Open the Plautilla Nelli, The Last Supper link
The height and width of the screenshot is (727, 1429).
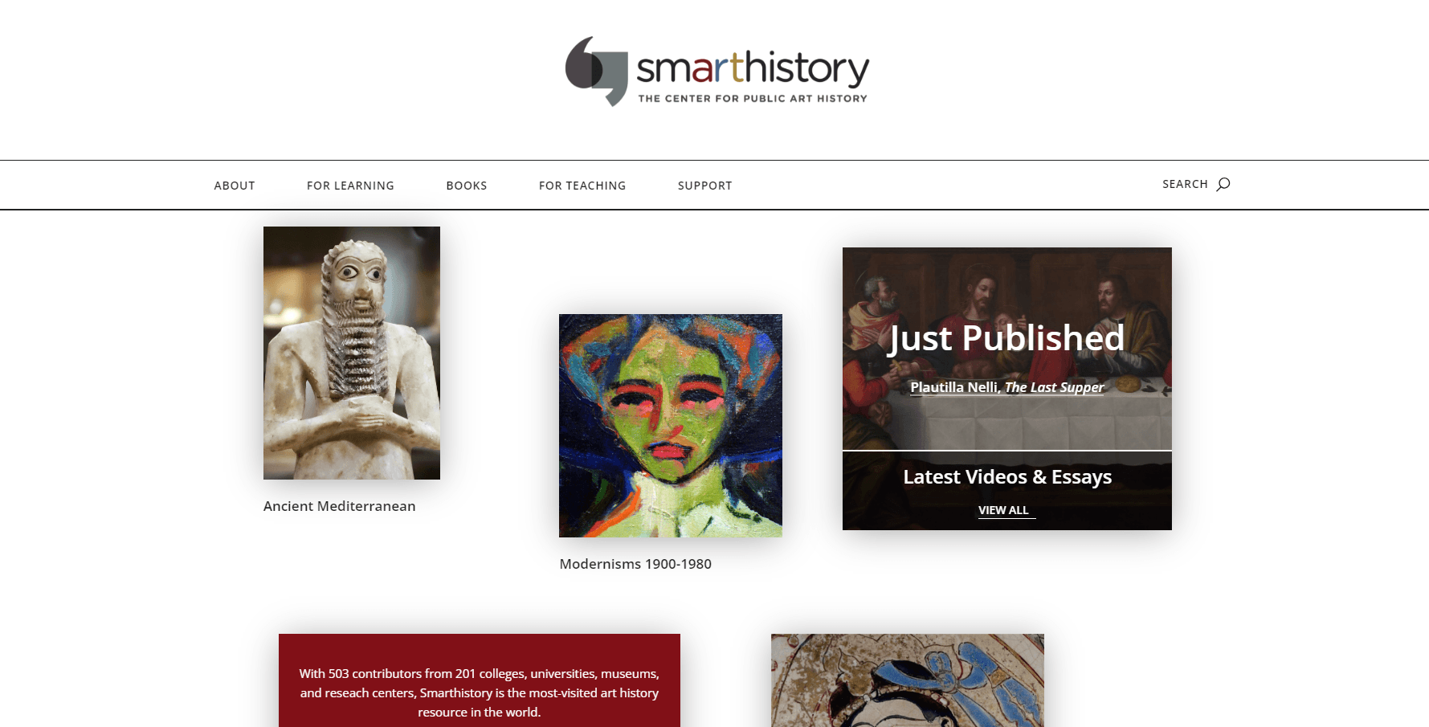(x=1007, y=387)
